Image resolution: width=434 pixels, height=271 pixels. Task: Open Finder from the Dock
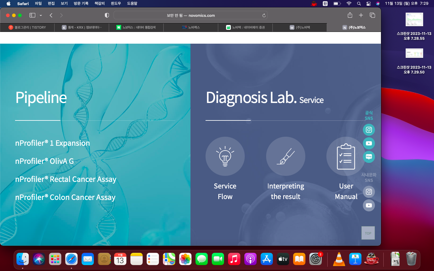pos(23,259)
